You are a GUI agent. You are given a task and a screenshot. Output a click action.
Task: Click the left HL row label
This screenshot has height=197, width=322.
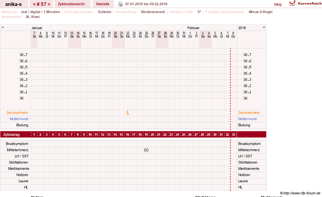click(26, 187)
